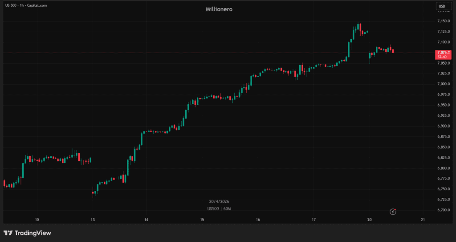Click date 13 on the time axis
The image size is (456, 242).
92,220
